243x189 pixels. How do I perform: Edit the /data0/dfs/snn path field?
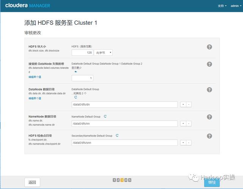pos(125,143)
